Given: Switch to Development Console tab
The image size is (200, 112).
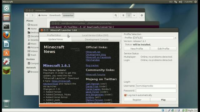Looking at the screenshot, I should tap(97, 40).
